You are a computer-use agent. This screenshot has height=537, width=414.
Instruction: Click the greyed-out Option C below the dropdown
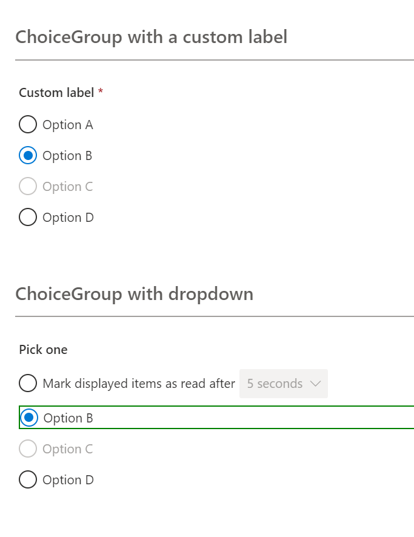pyautogui.click(x=27, y=449)
